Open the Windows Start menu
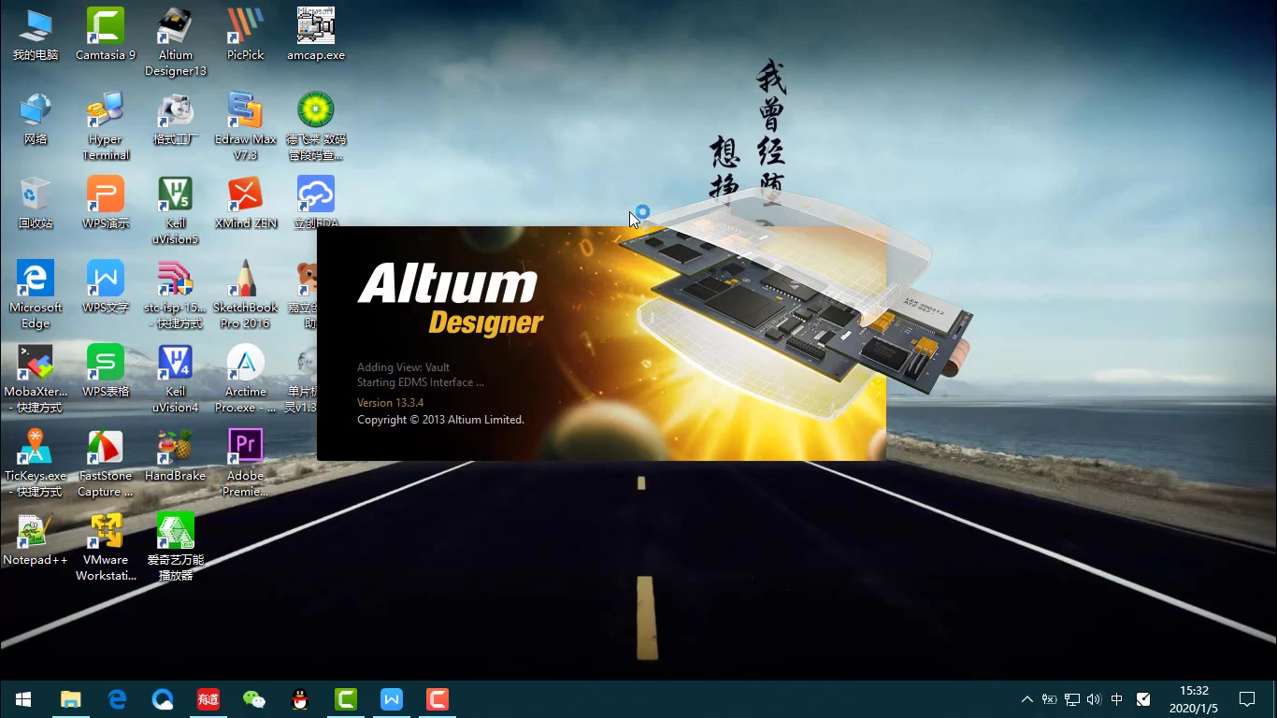Image resolution: width=1277 pixels, height=718 pixels. (23, 699)
